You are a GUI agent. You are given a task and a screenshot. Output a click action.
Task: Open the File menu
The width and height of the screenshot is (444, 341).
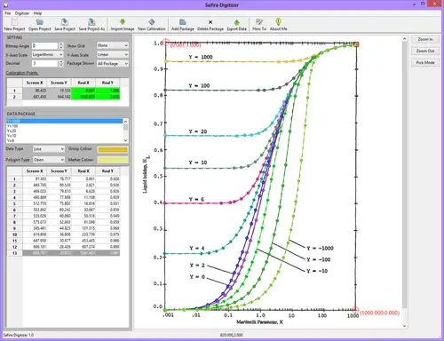coord(8,13)
